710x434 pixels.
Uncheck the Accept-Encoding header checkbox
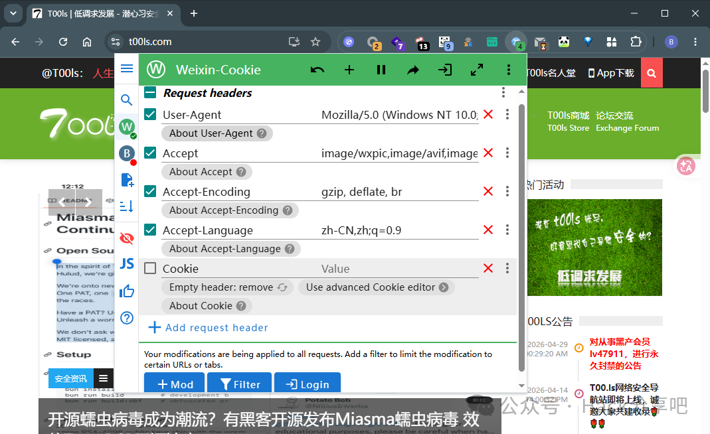click(150, 191)
